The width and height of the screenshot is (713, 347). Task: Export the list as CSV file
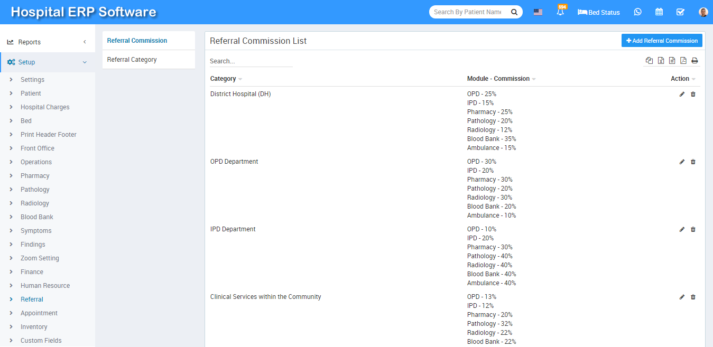[672, 61]
